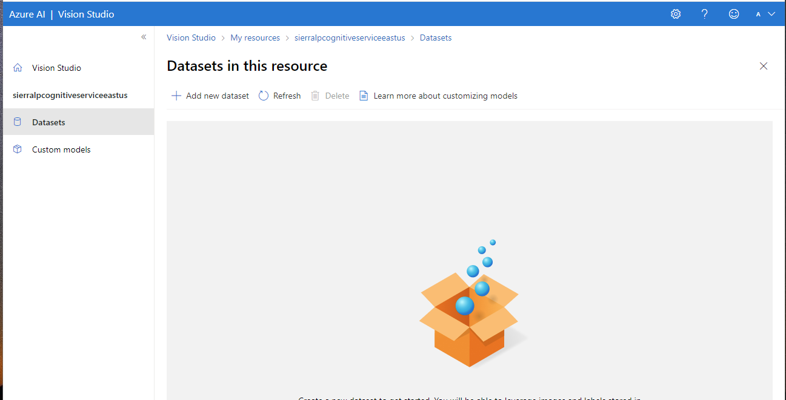Click the account avatar letter A
The height and width of the screenshot is (400, 786).
[x=758, y=14]
